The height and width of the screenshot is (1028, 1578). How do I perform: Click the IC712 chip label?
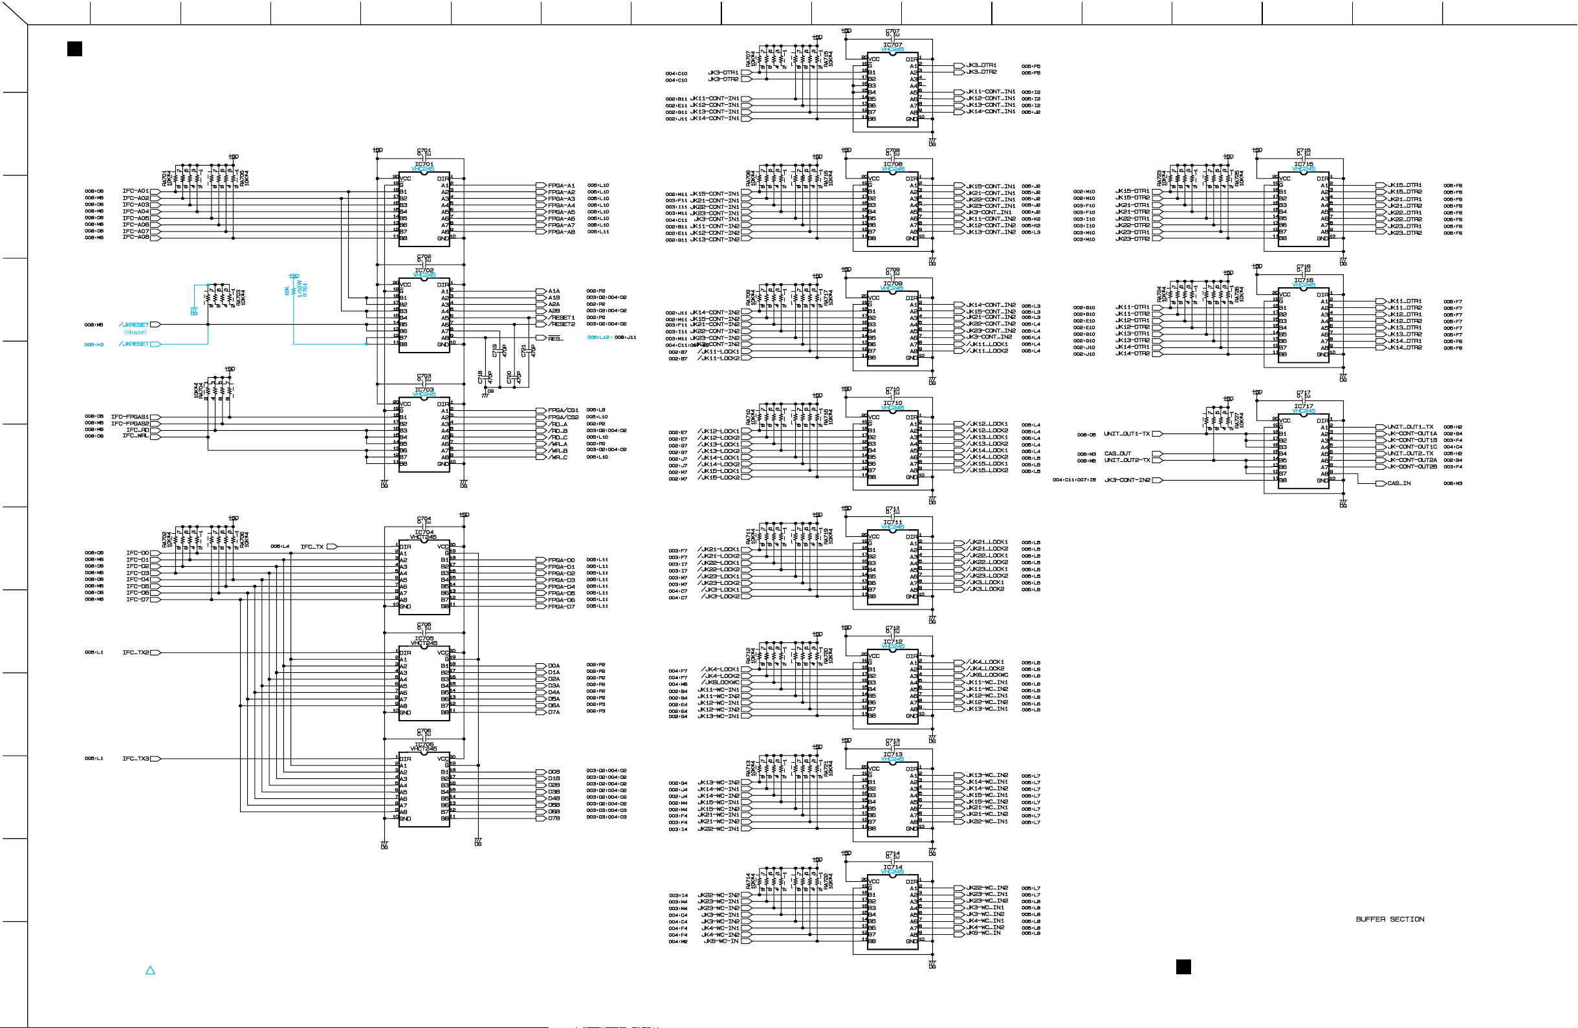point(892,641)
